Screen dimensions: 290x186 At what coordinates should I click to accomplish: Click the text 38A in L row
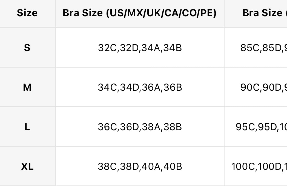point(151,127)
